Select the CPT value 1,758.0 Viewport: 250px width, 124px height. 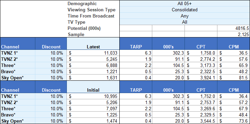201,53
